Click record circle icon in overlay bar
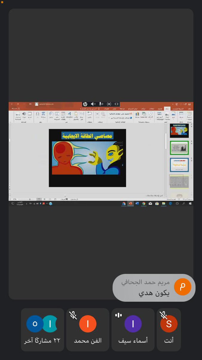Image resolution: width=202 pixels, height=360 pixels. [109, 104]
